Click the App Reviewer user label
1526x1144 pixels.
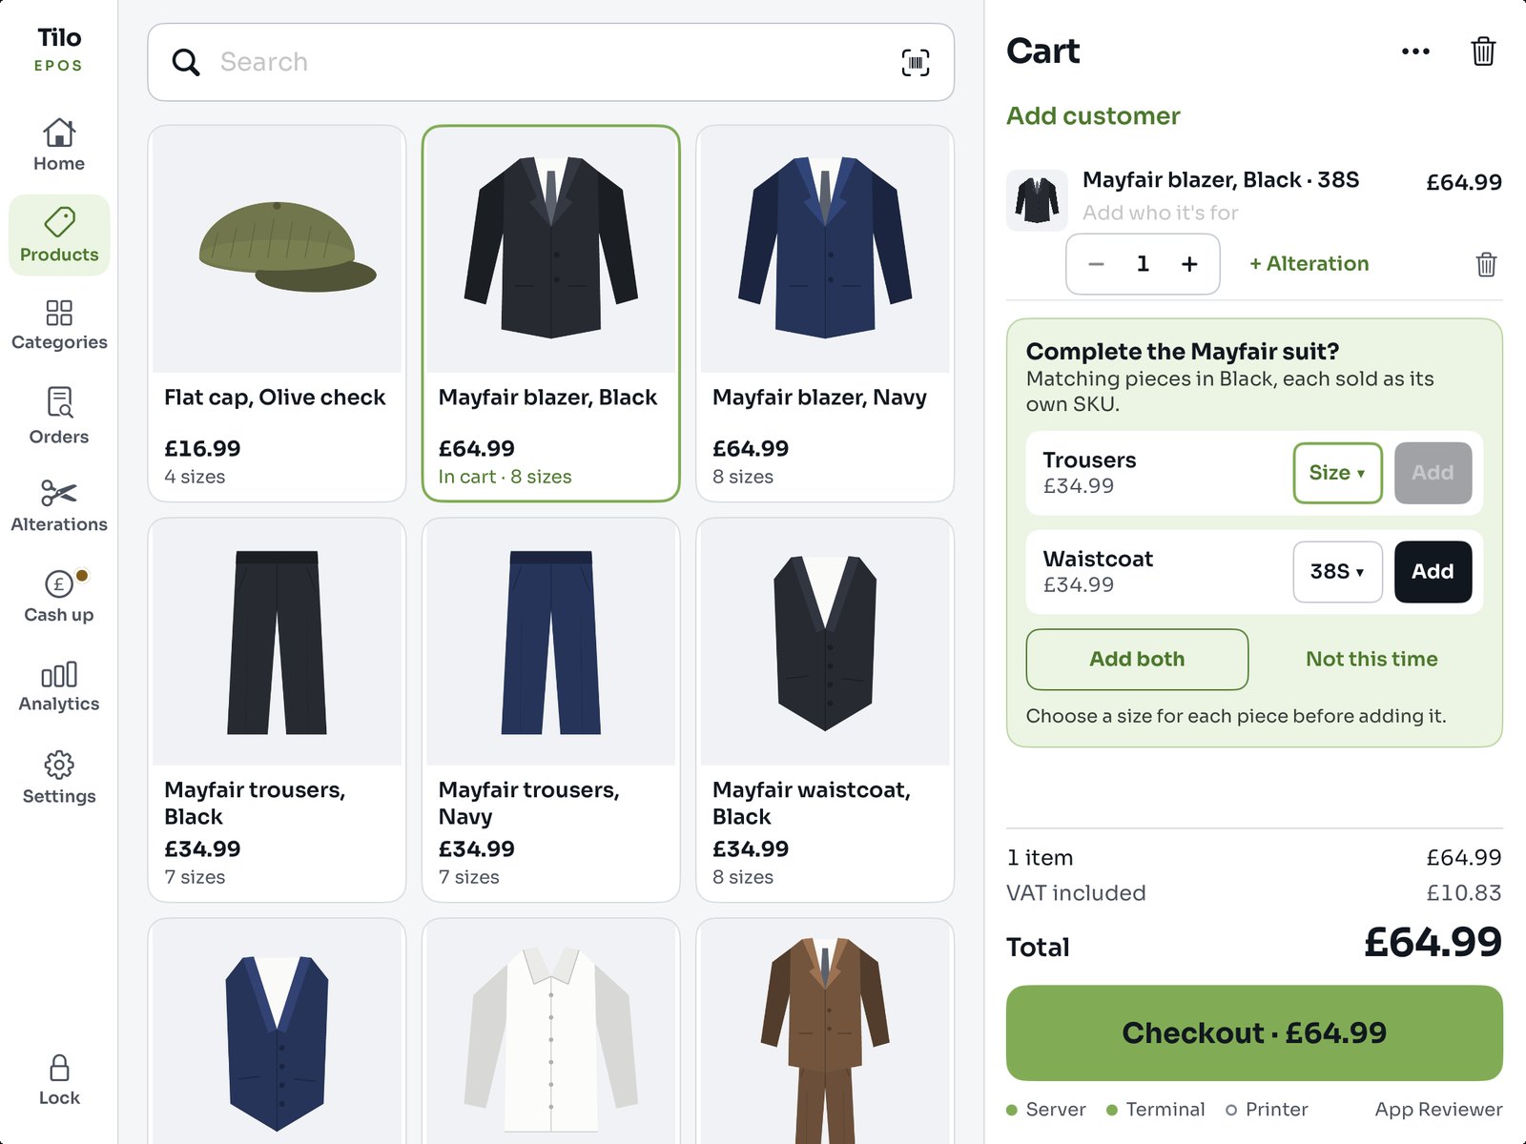[1438, 1110]
